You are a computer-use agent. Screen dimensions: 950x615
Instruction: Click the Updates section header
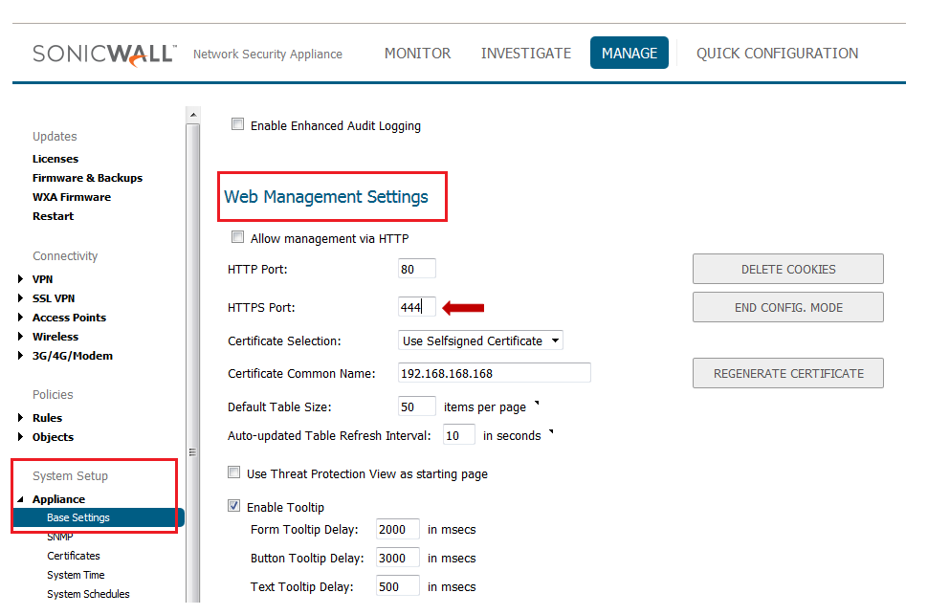[55, 137]
